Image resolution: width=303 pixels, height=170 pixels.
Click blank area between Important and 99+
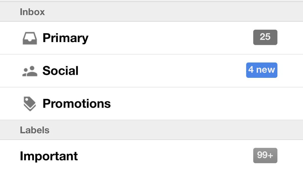(x=164, y=156)
